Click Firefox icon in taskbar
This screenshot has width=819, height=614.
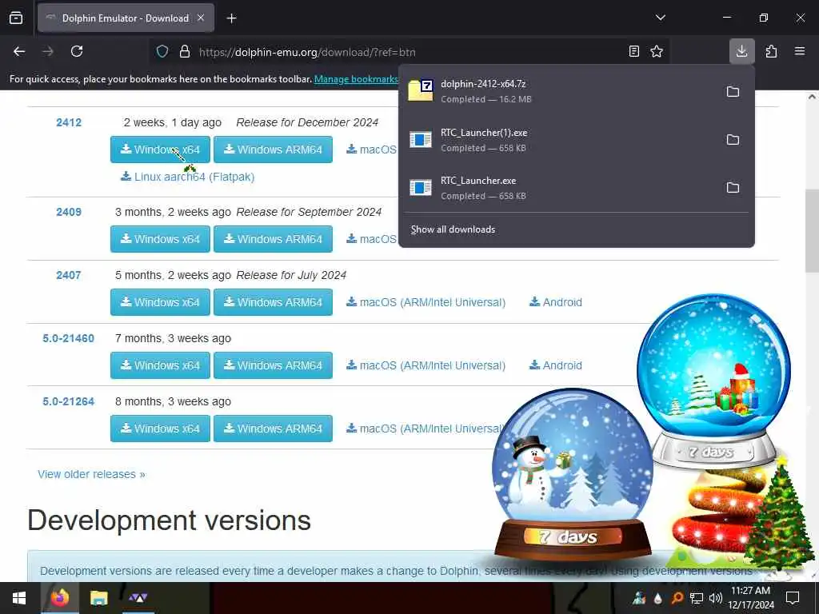click(x=59, y=598)
